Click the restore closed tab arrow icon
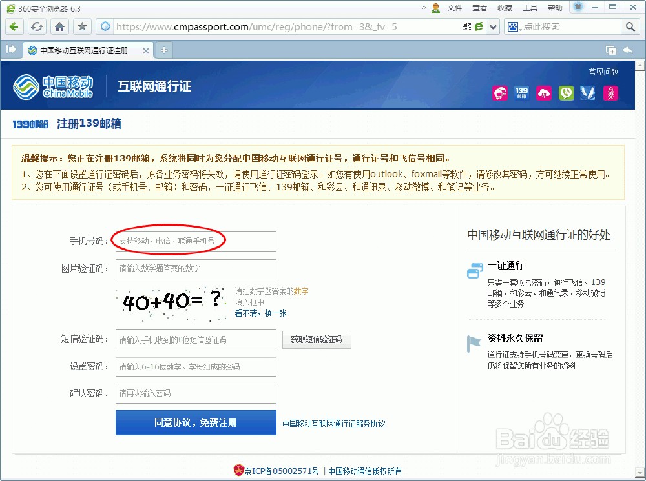Viewport: 646px width, 481px height. 628,50
